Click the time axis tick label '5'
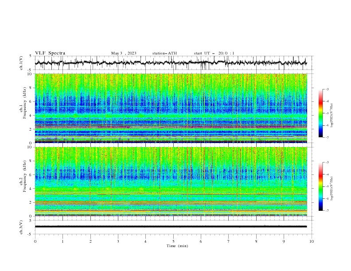The height and width of the screenshot is (271, 351). [x=173, y=241]
